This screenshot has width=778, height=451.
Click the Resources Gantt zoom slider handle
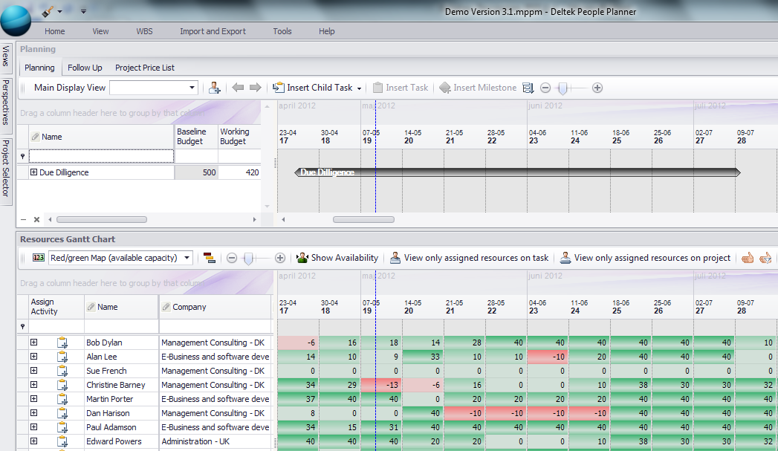pyautogui.click(x=247, y=258)
